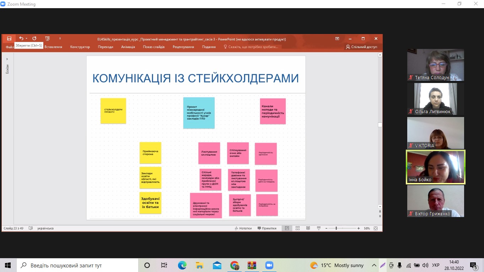Toggle the Примітки comments pane

267,228
